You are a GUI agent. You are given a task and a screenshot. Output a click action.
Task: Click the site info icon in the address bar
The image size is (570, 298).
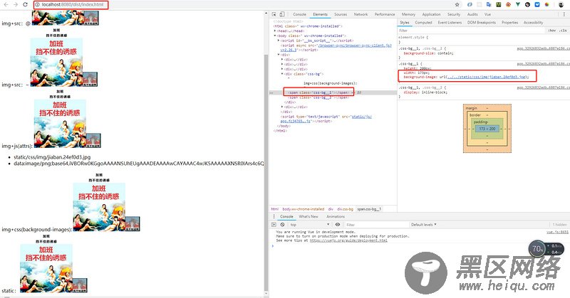pyautogui.click(x=38, y=5)
